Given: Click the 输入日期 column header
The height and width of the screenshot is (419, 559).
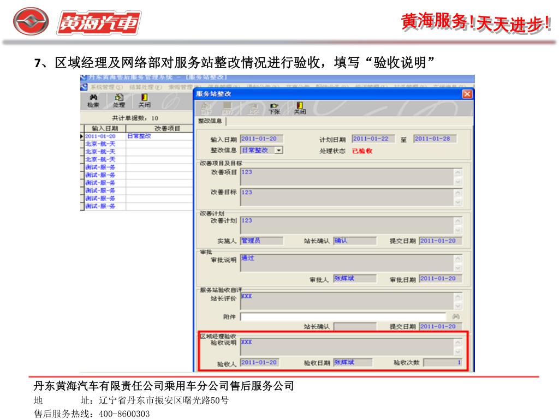Looking at the screenshot, I should (105, 128).
